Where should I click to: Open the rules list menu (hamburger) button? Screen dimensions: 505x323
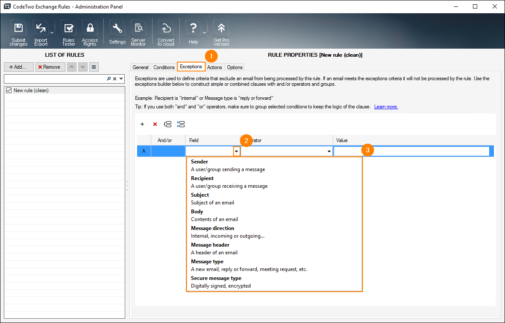94,67
